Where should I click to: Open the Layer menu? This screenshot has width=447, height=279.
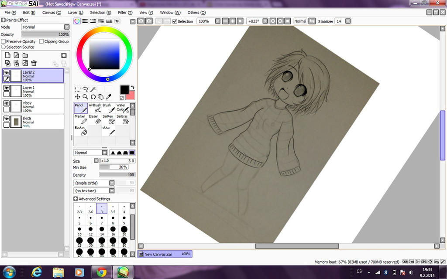[76, 13]
